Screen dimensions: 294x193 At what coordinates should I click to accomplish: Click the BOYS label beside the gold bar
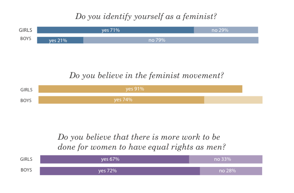pyautogui.click(x=26, y=100)
